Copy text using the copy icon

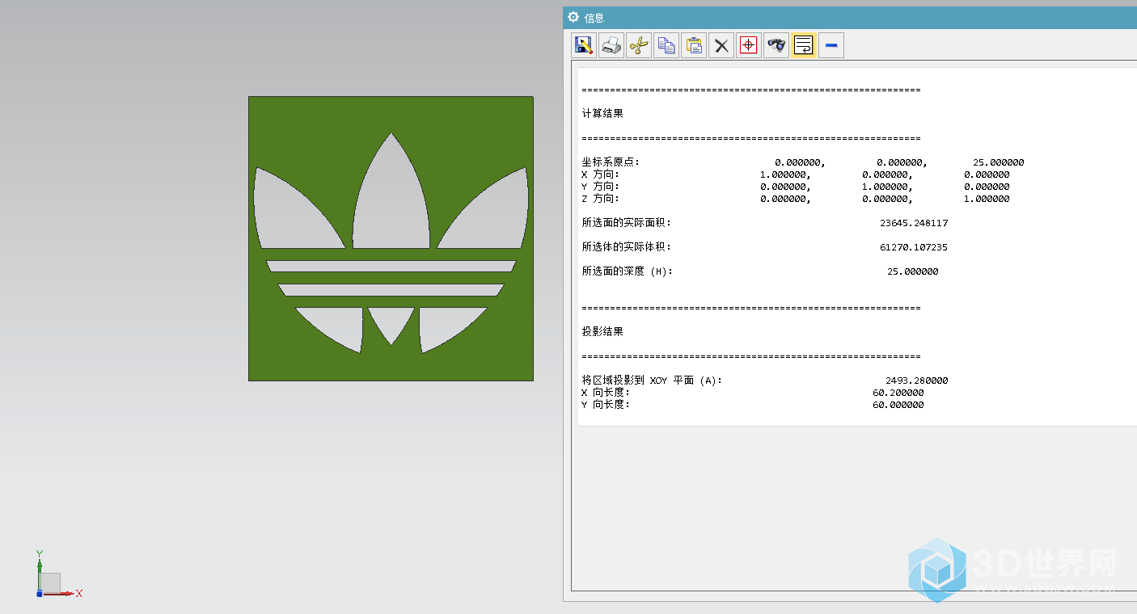tap(666, 45)
